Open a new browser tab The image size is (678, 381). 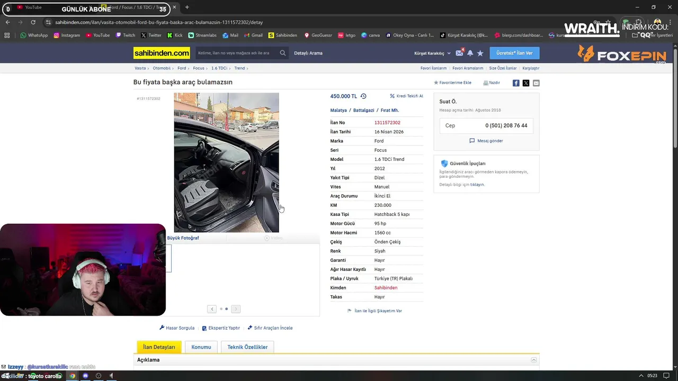click(187, 7)
